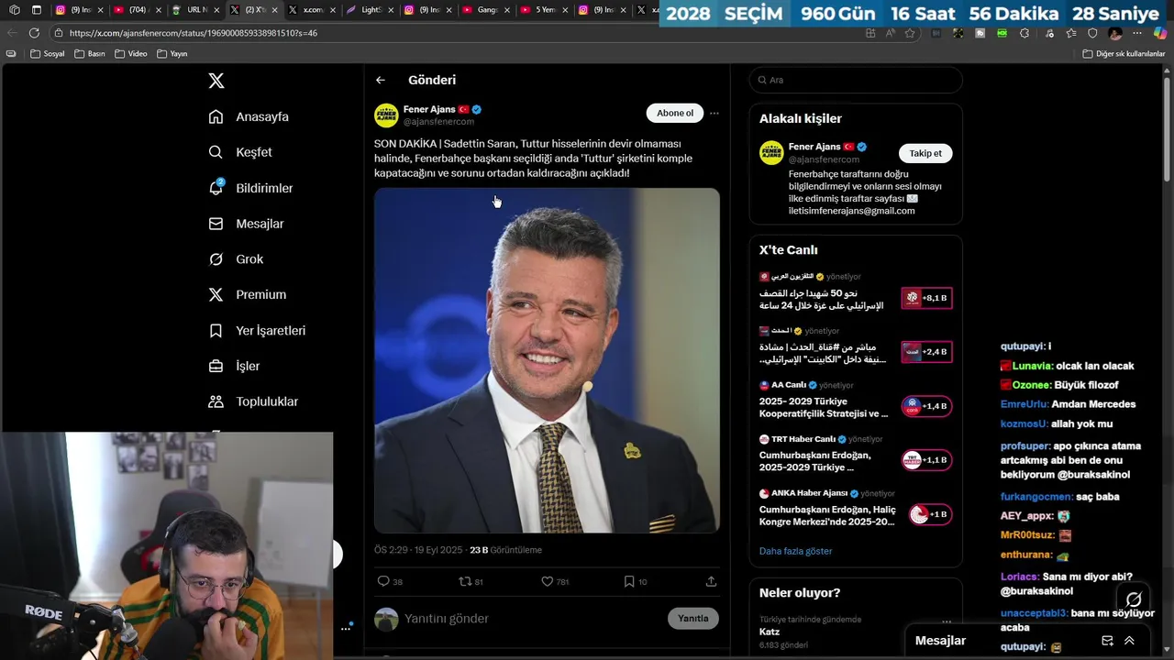Click Daha fazla göster link

tap(795, 551)
